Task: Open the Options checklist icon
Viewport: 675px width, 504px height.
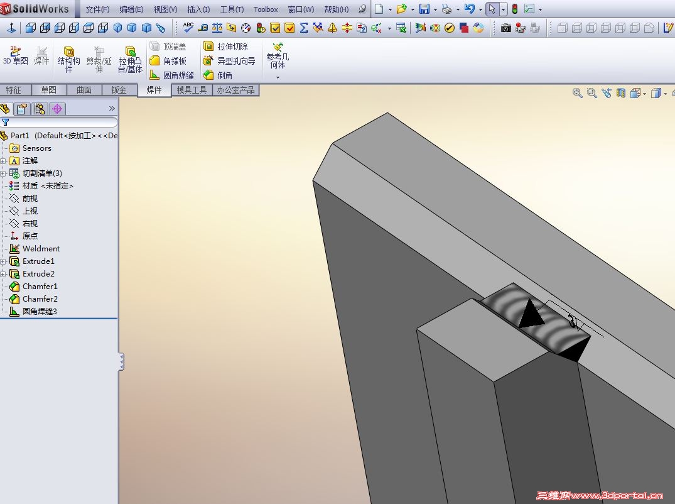Action: [529, 9]
